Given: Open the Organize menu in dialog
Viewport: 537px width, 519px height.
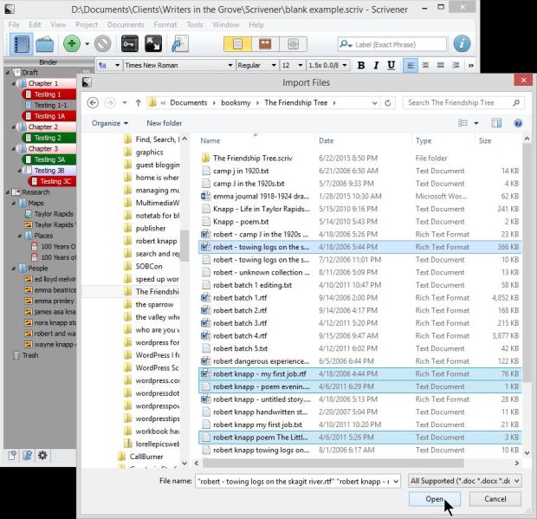Looking at the screenshot, I should click(x=110, y=123).
